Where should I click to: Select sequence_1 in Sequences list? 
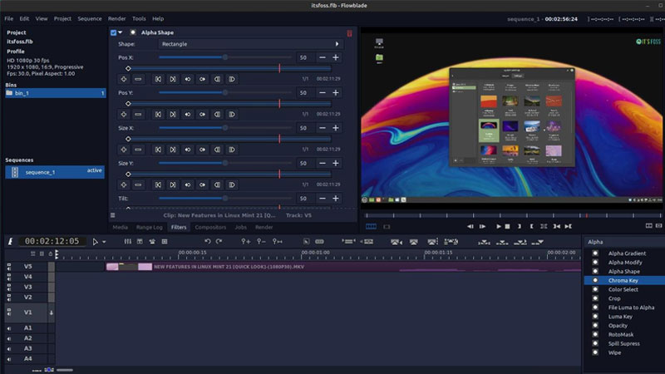(55, 172)
